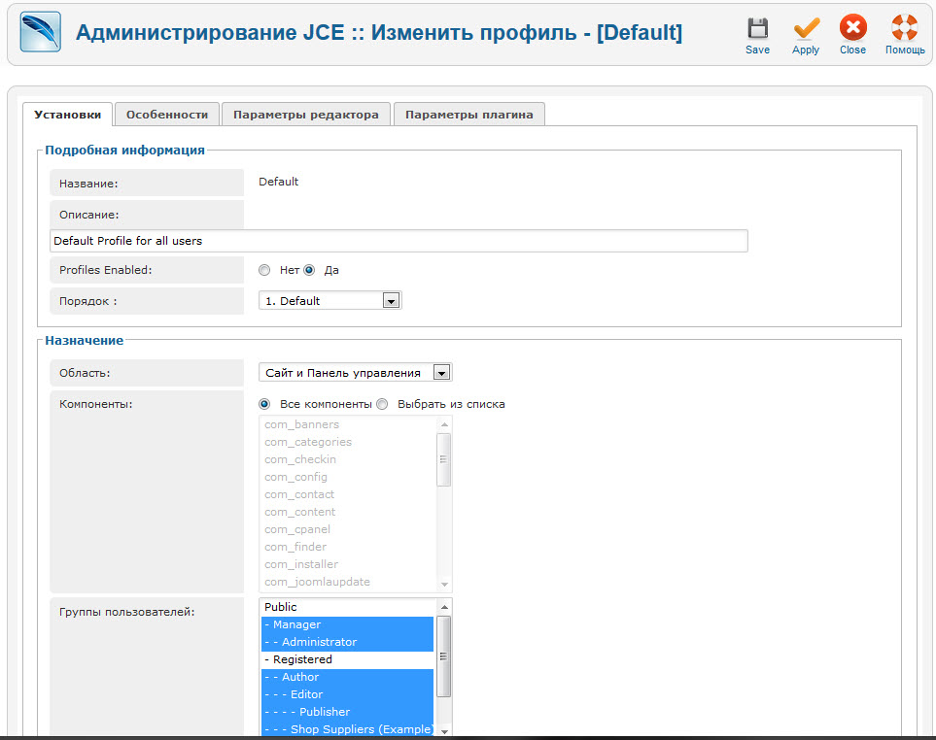Open the Параметры плагина tab
This screenshot has width=936, height=740.
click(x=469, y=115)
